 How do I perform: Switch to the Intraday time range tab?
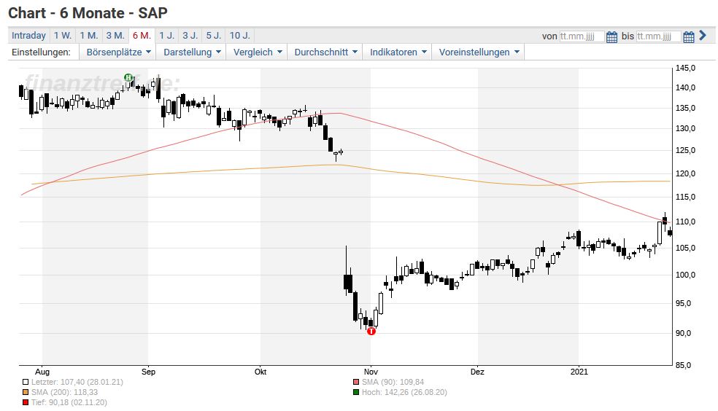(28, 36)
